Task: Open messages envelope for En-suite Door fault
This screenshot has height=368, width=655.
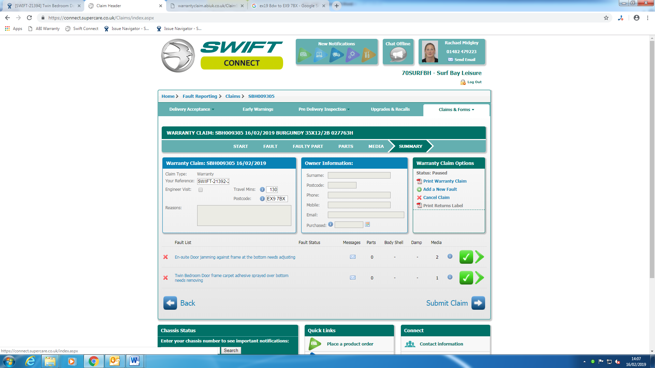Action: [353, 257]
